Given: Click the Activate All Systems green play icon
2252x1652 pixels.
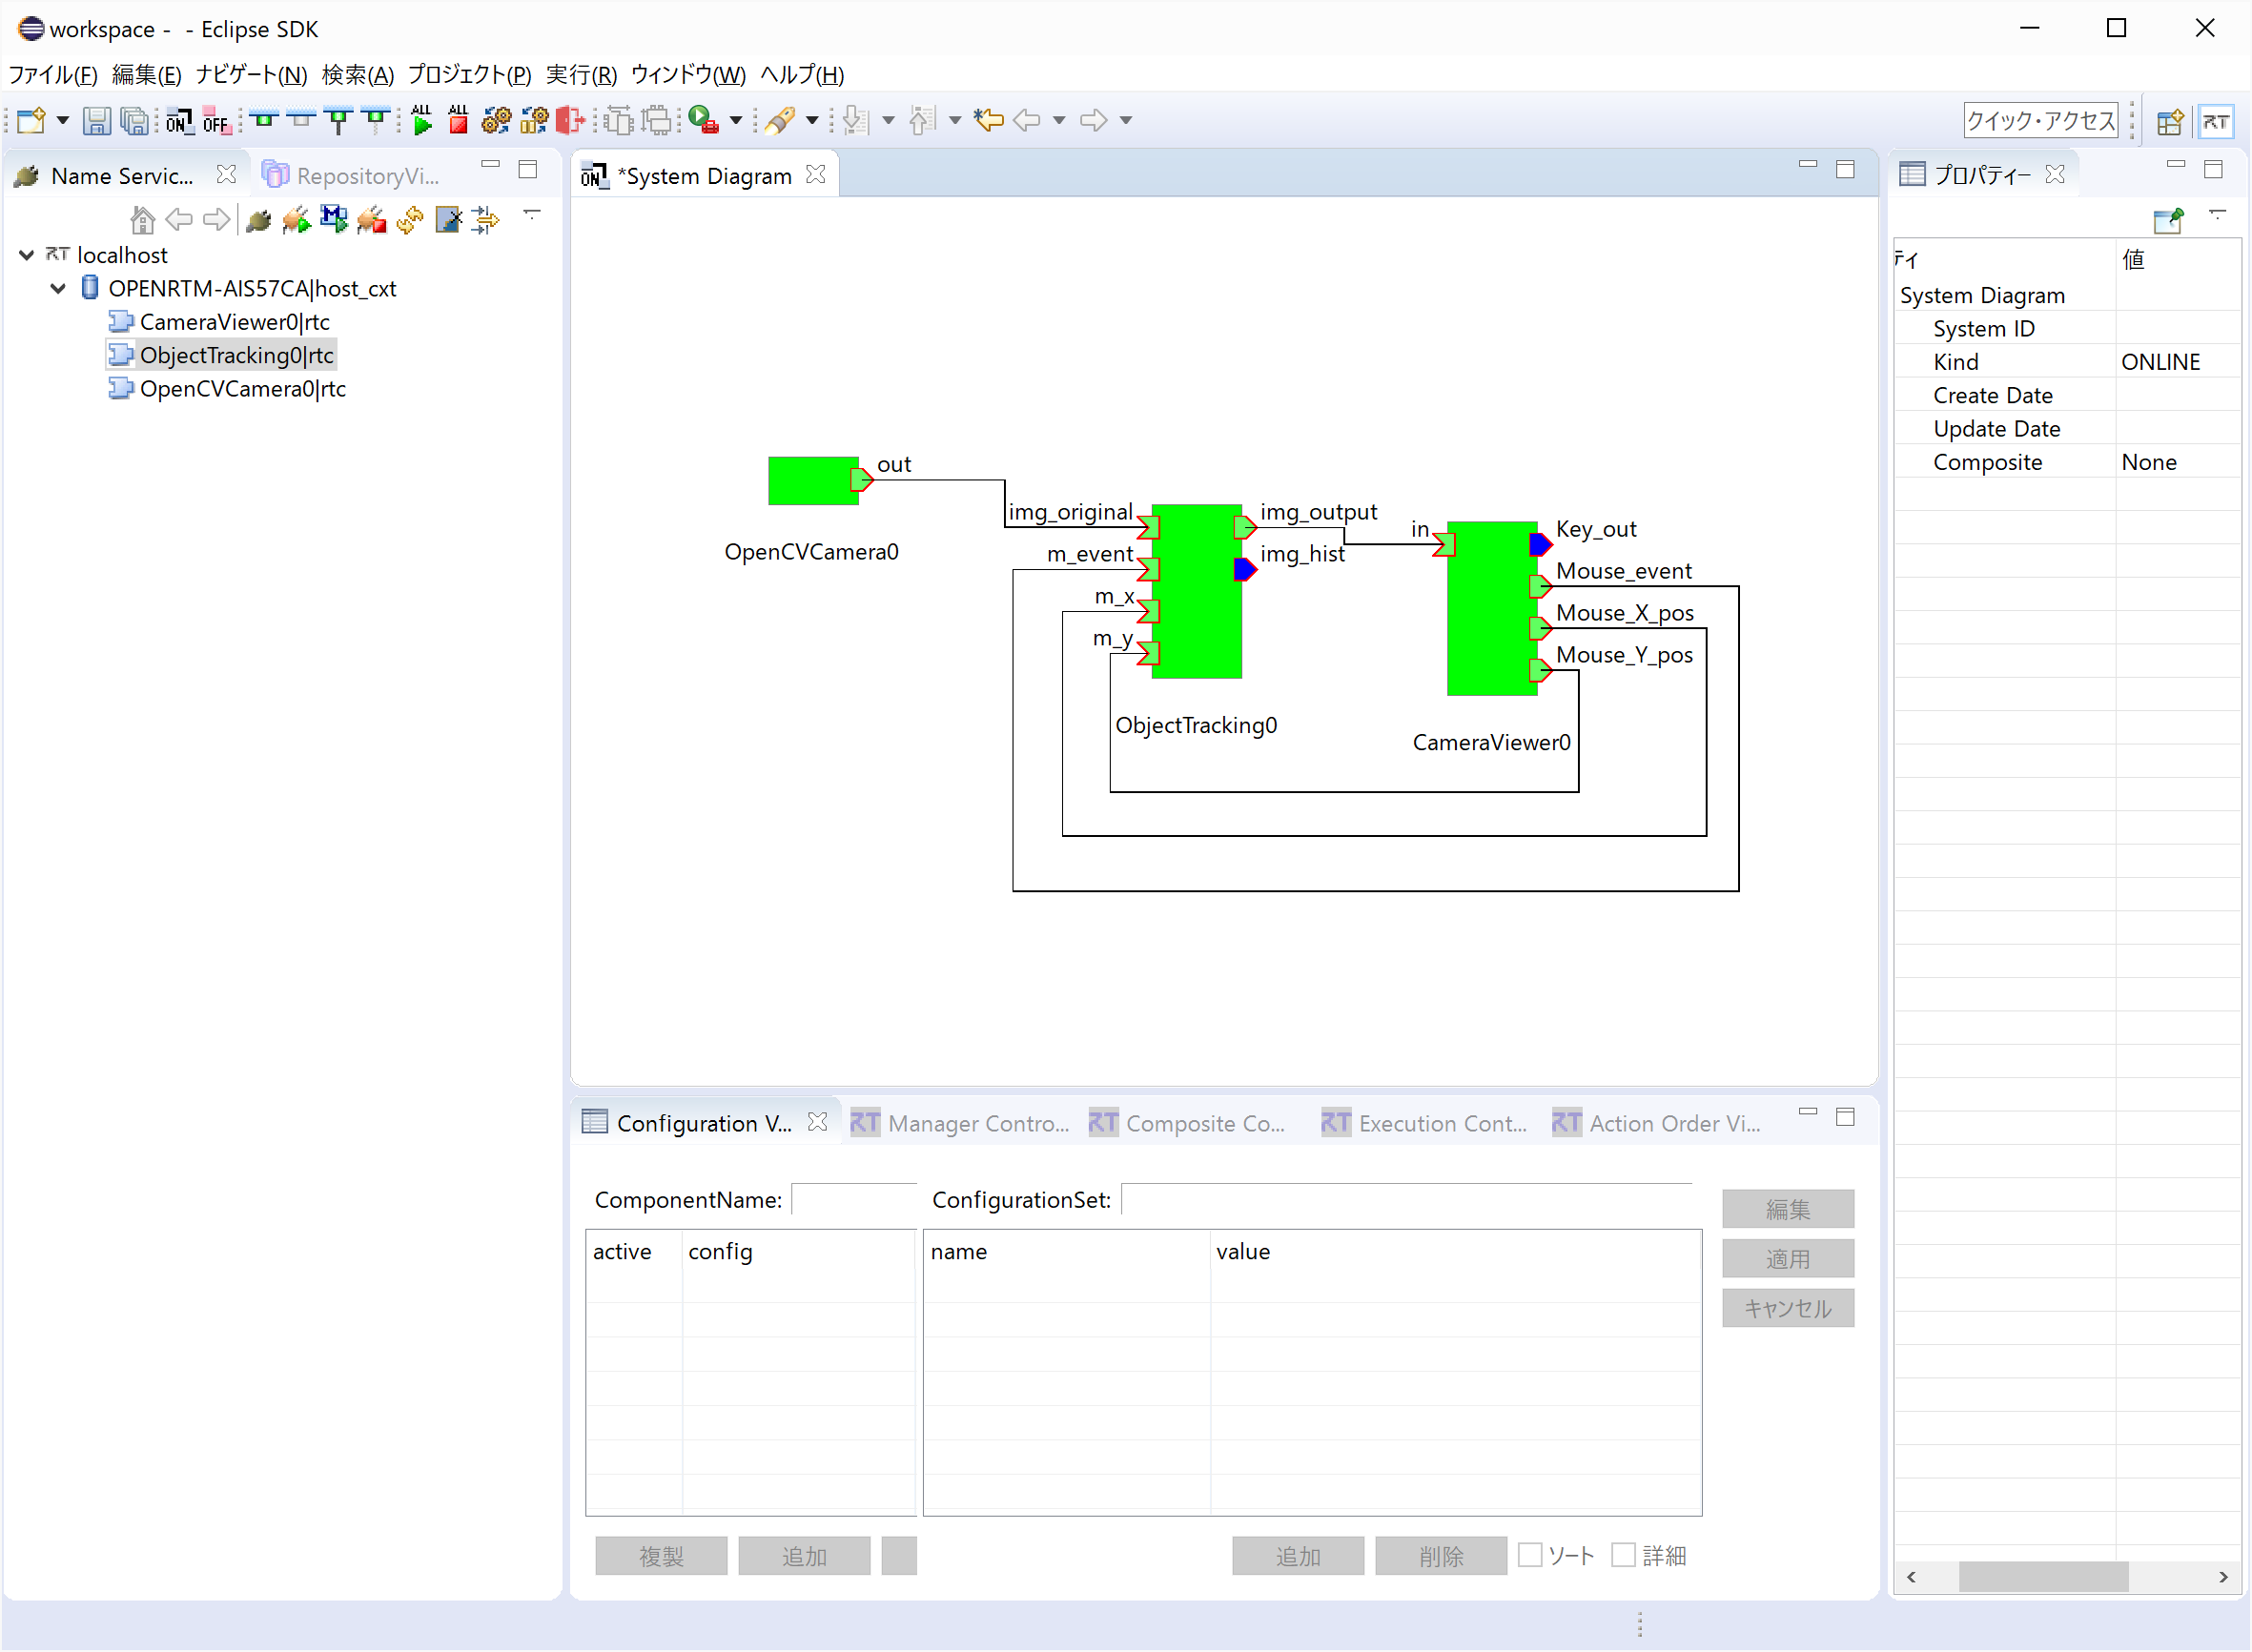Looking at the screenshot, I should [421, 121].
